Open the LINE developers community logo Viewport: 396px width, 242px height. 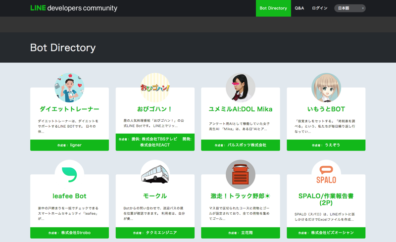click(x=74, y=8)
